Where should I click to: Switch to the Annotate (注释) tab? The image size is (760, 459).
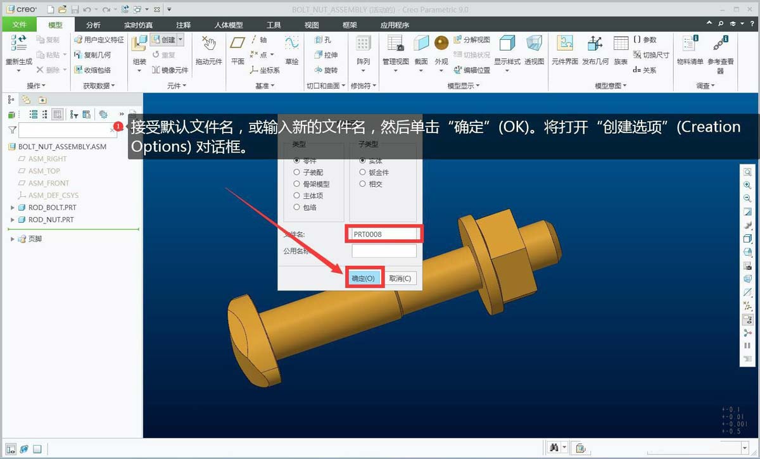184,25
